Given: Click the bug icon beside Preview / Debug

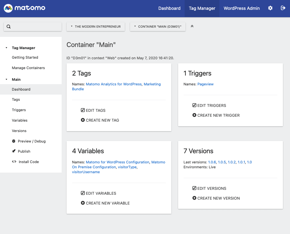Looking at the screenshot, I should 14,141.
